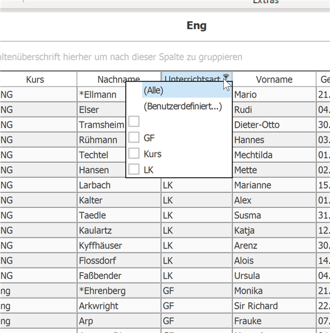This screenshot has height=333, width=330.
Task: Select (Alle) in the filter list
Action: coord(187,91)
